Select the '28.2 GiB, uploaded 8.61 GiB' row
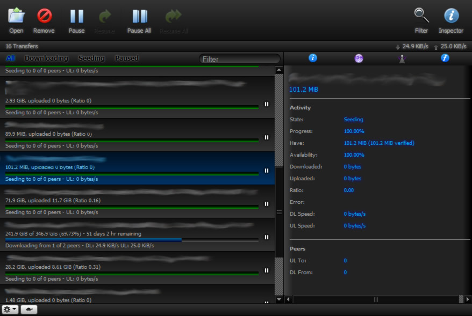Image resolution: width=472 pixels, height=316 pixels. tap(137, 268)
